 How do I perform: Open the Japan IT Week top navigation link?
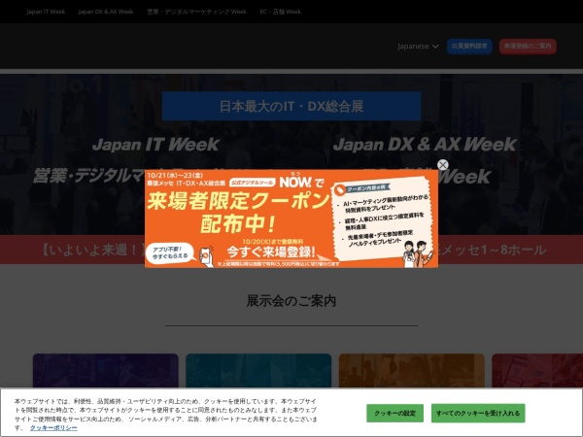tap(46, 12)
